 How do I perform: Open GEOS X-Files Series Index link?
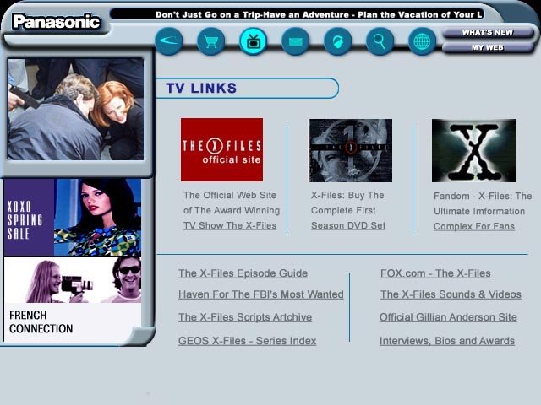click(247, 341)
